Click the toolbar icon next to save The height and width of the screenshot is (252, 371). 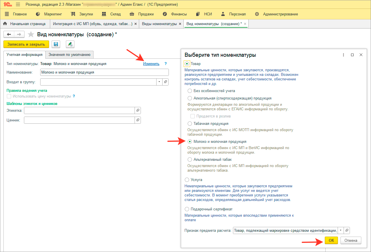coord(70,44)
